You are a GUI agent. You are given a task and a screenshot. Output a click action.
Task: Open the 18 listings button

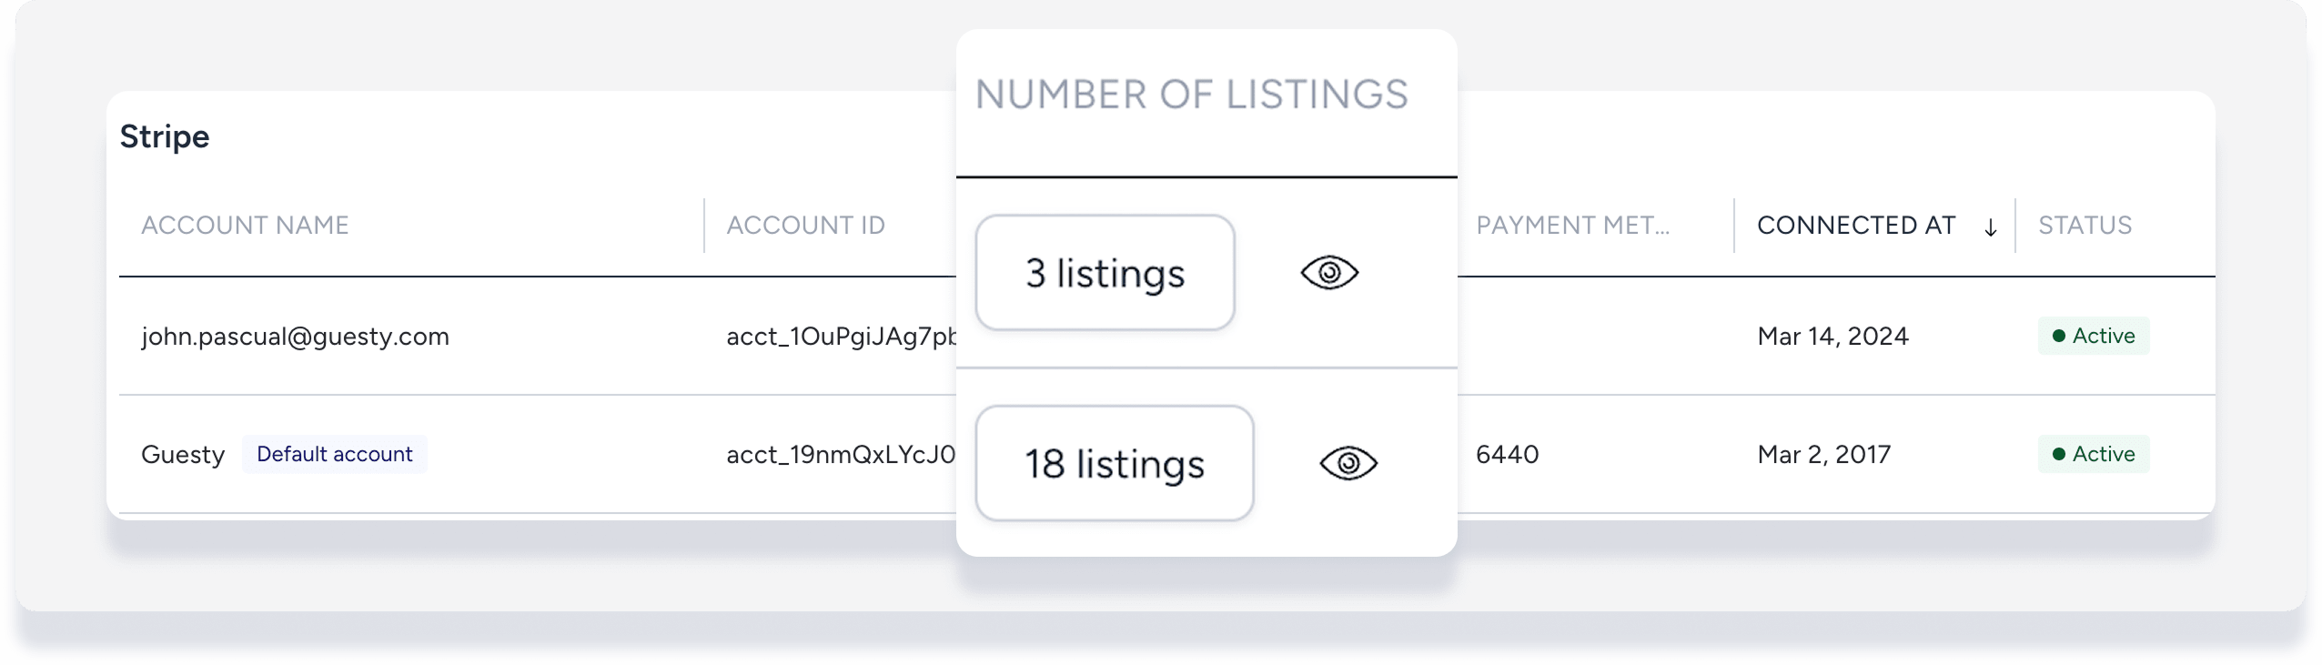(1115, 464)
